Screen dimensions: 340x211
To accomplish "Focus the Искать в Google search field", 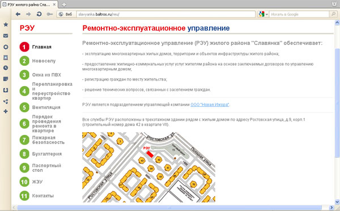I will [299, 14].
